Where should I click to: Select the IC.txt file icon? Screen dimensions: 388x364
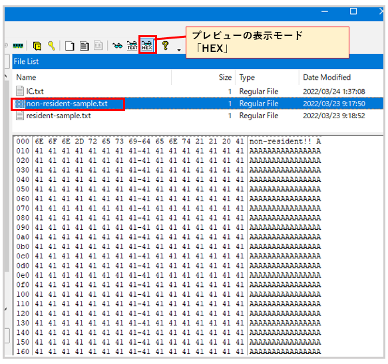(20, 91)
